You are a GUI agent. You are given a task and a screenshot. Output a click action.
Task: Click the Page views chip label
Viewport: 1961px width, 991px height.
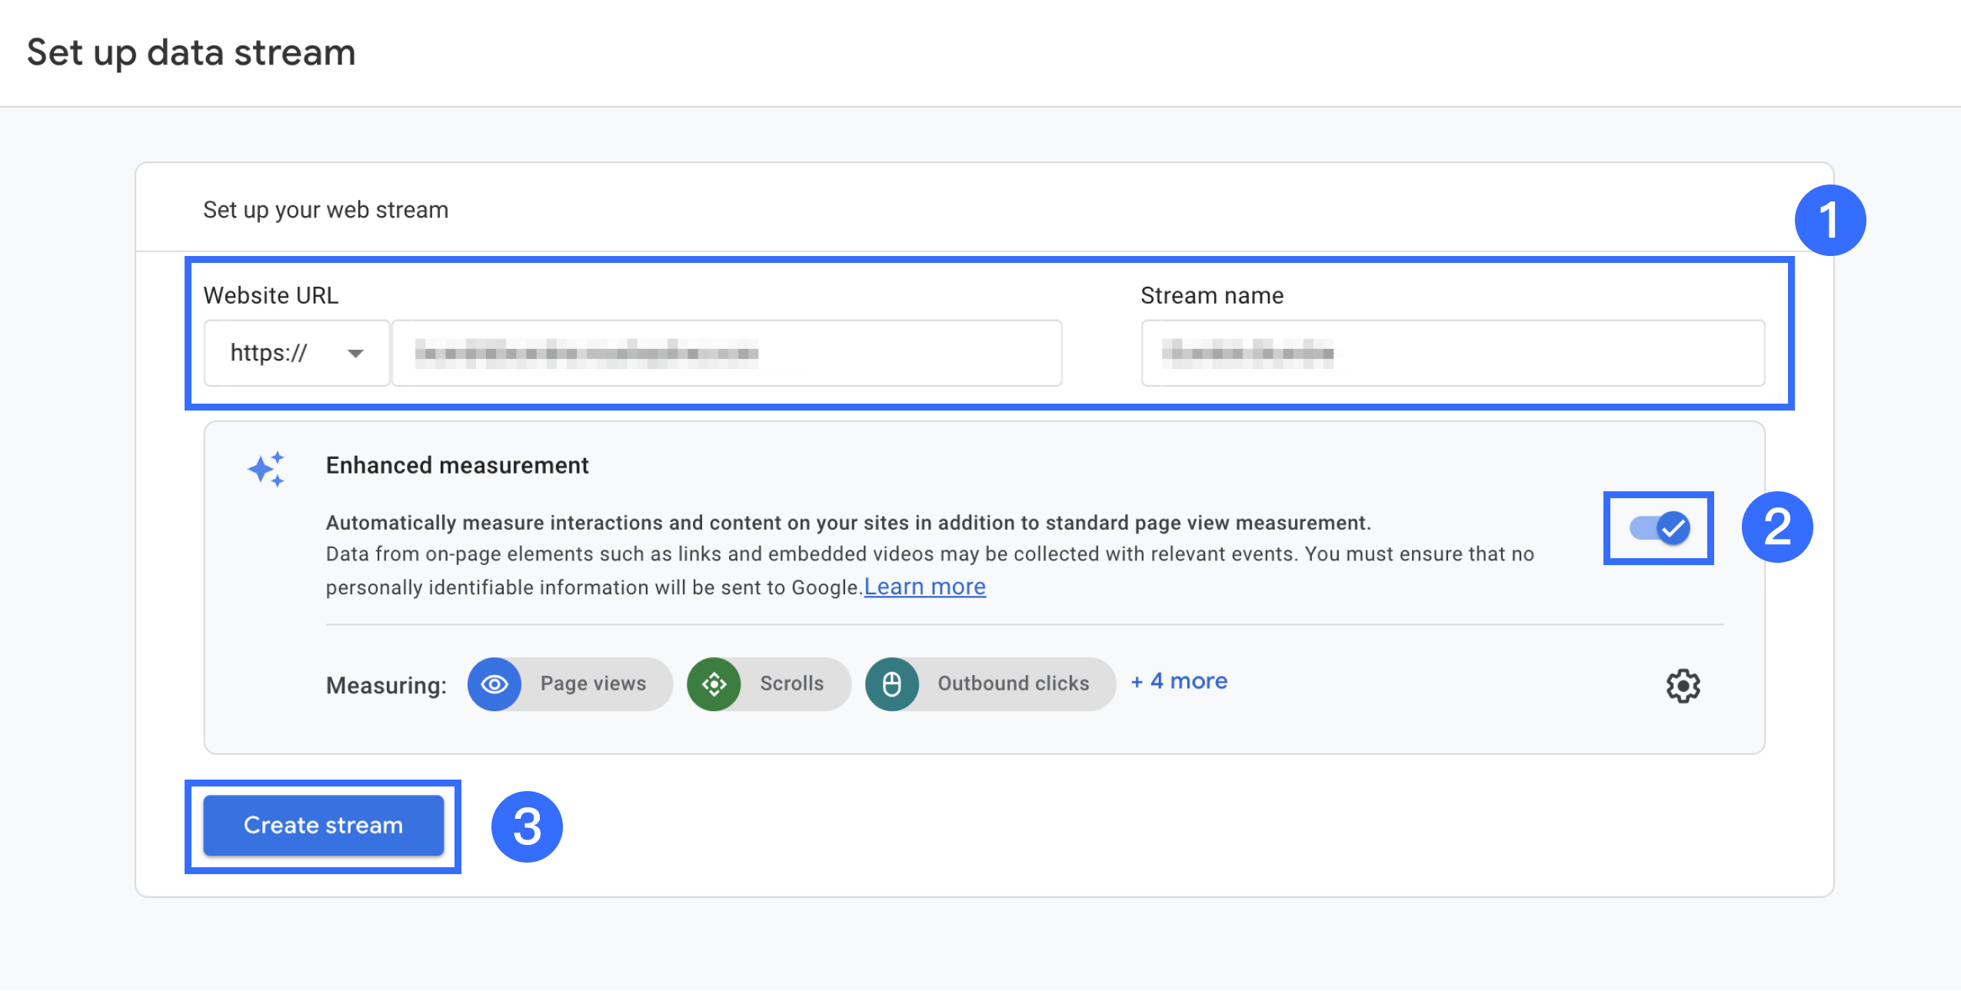tap(593, 683)
